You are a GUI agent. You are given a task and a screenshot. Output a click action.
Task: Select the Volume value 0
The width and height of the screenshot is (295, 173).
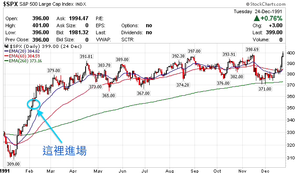coord(281,40)
